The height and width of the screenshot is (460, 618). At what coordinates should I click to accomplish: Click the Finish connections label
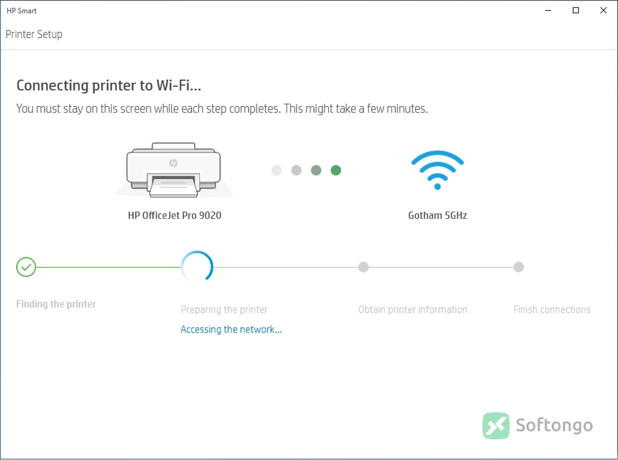coord(552,310)
